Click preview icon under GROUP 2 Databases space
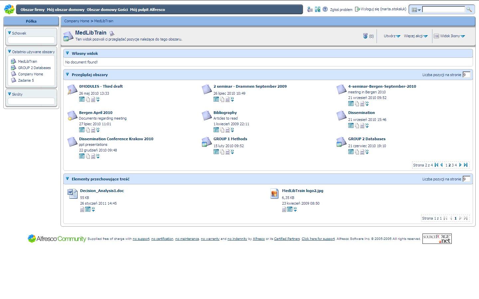The height and width of the screenshot is (299, 479). (351, 152)
